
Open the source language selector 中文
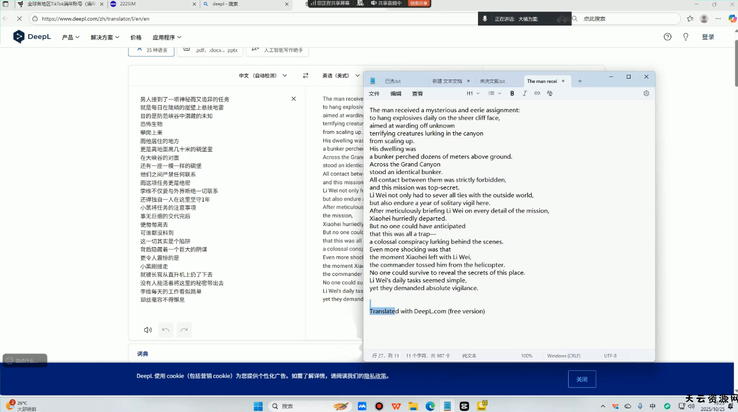point(263,76)
